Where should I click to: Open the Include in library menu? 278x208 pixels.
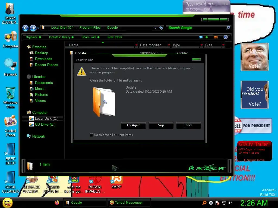(x=61, y=37)
